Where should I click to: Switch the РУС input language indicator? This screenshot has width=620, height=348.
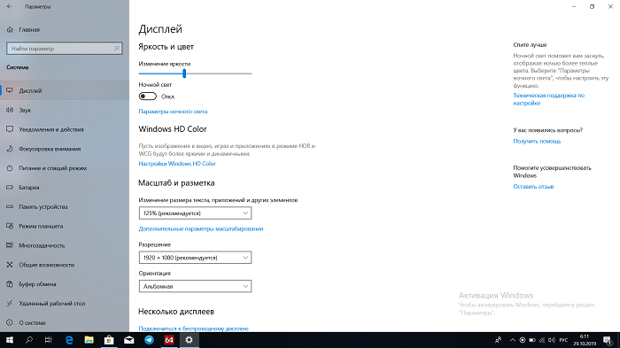point(563,340)
